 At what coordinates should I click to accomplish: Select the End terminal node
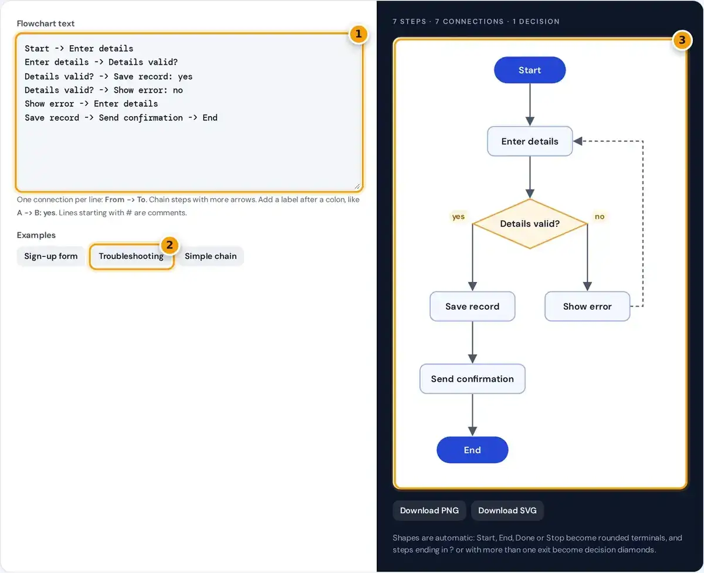coord(472,450)
